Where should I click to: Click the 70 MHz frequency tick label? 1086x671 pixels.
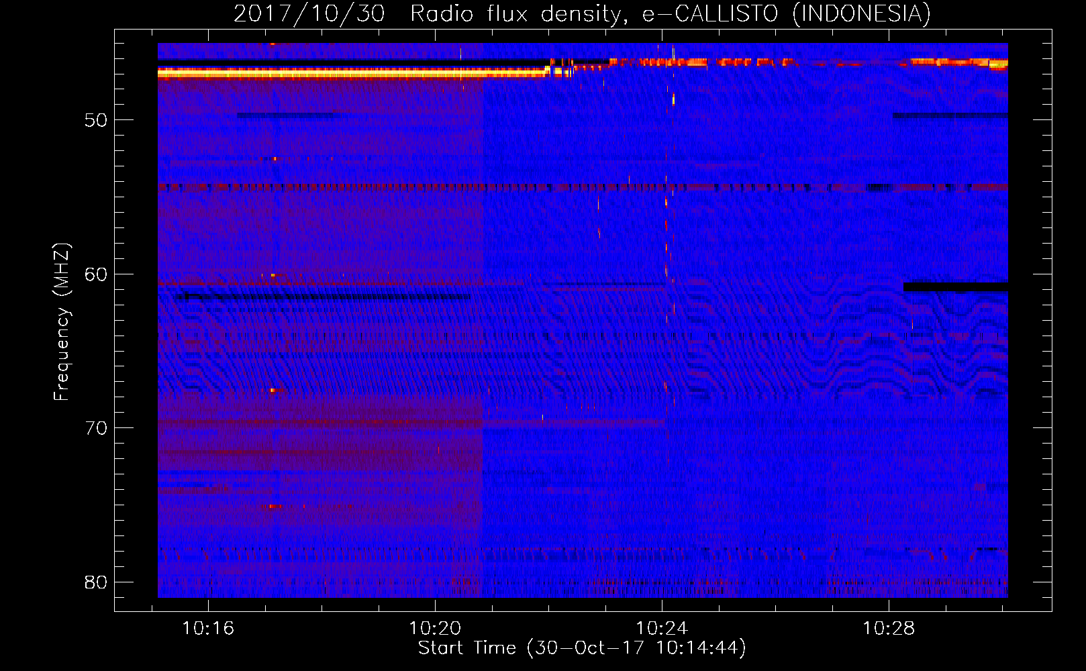point(96,428)
